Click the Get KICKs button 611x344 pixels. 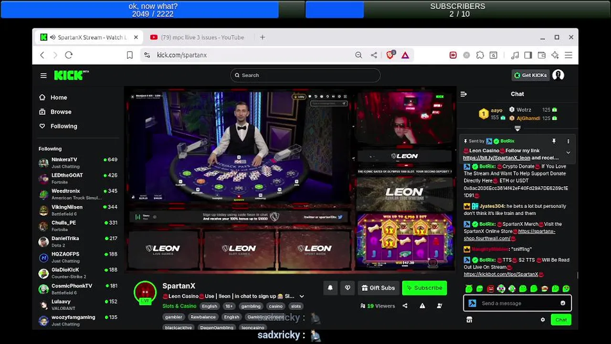(x=530, y=75)
